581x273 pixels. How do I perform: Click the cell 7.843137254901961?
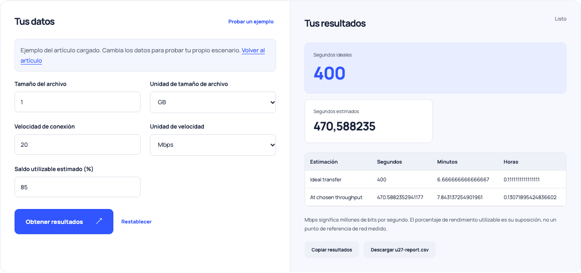click(x=460, y=197)
